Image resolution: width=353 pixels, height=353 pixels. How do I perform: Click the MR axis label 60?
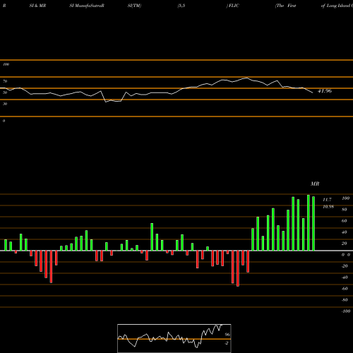pyautogui.click(x=345, y=221)
